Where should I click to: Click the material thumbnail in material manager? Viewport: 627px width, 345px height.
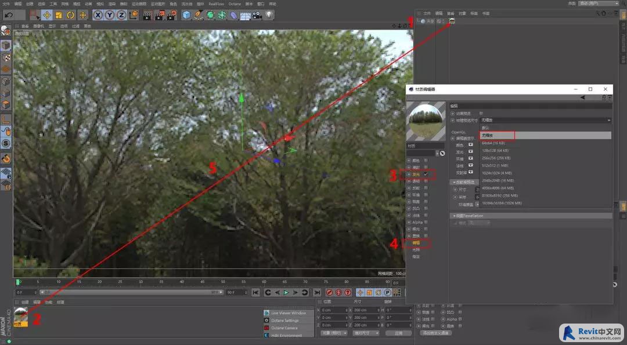pos(21,314)
